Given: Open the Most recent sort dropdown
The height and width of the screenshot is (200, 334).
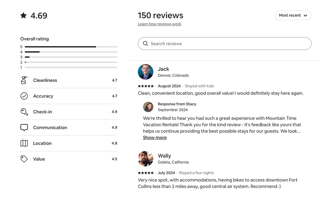Looking at the screenshot, I should tap(293, 15).
